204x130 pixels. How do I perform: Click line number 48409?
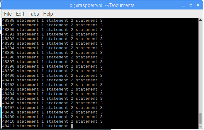coord(8,117)
